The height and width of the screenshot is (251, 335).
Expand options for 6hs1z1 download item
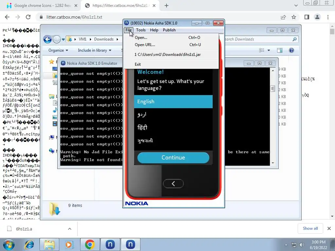tap(70, 229)
